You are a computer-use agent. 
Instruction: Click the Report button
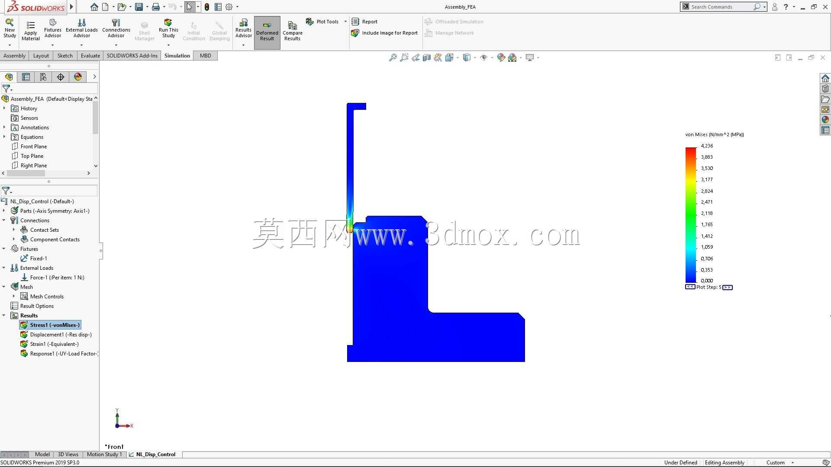(364, 22)
